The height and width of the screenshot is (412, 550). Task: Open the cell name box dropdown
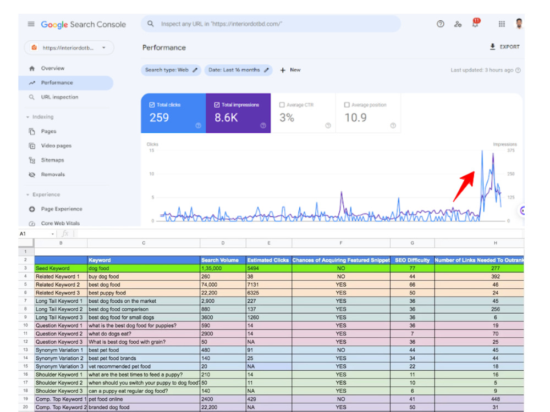53,234
